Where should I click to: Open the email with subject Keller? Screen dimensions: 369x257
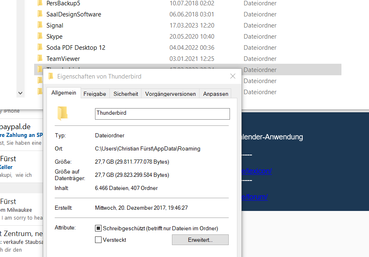tap(21, 167)
